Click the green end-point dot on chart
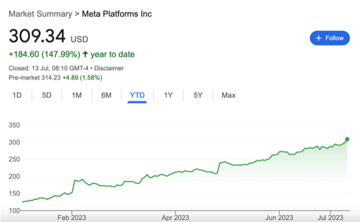 click(347, 139)
